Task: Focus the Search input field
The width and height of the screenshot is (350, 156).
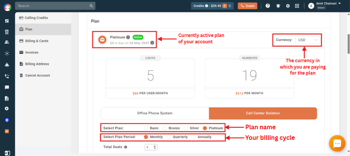Action: [x=52, y=6]
